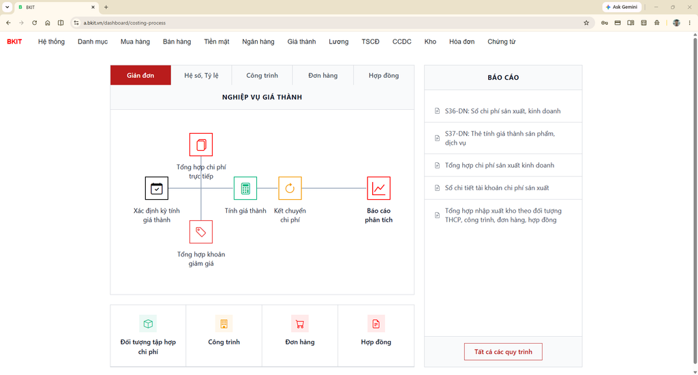Click the Tất cả các quy trình button

pyautogui.click(x=503, y=351)
